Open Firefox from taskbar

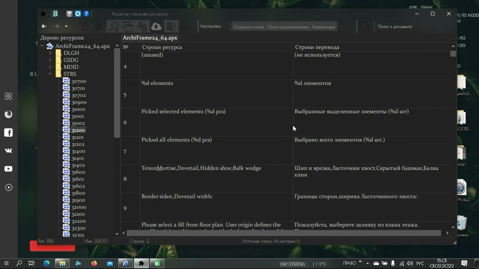pyautogui.click(x=94, y=263)
